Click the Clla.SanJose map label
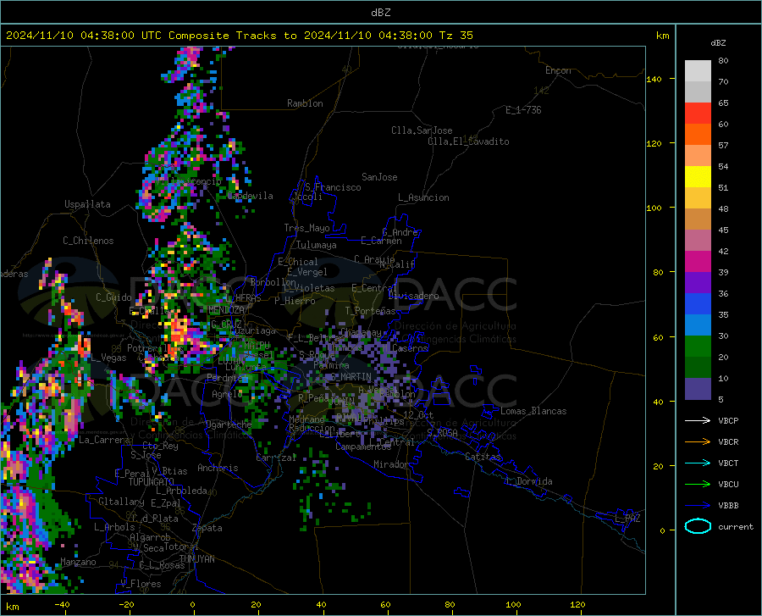This screenshot has width=762, height=616. [422, 130]
